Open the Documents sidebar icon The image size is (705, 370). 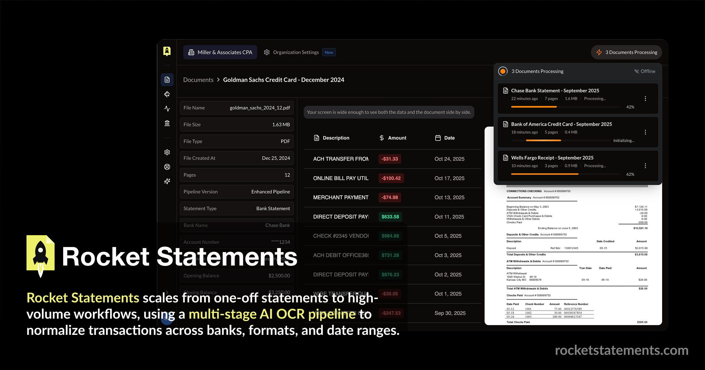(167, 80)
